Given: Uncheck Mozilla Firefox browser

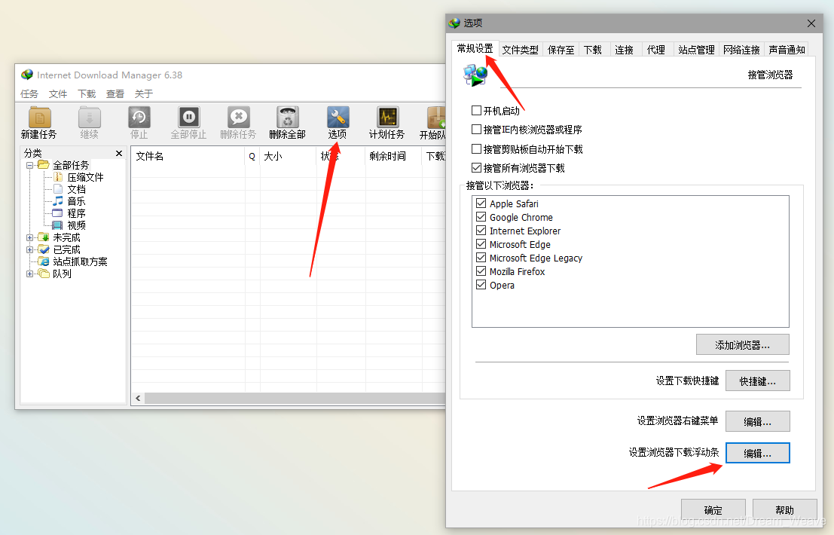Looking at the screenshot, I should click(481, 271).
